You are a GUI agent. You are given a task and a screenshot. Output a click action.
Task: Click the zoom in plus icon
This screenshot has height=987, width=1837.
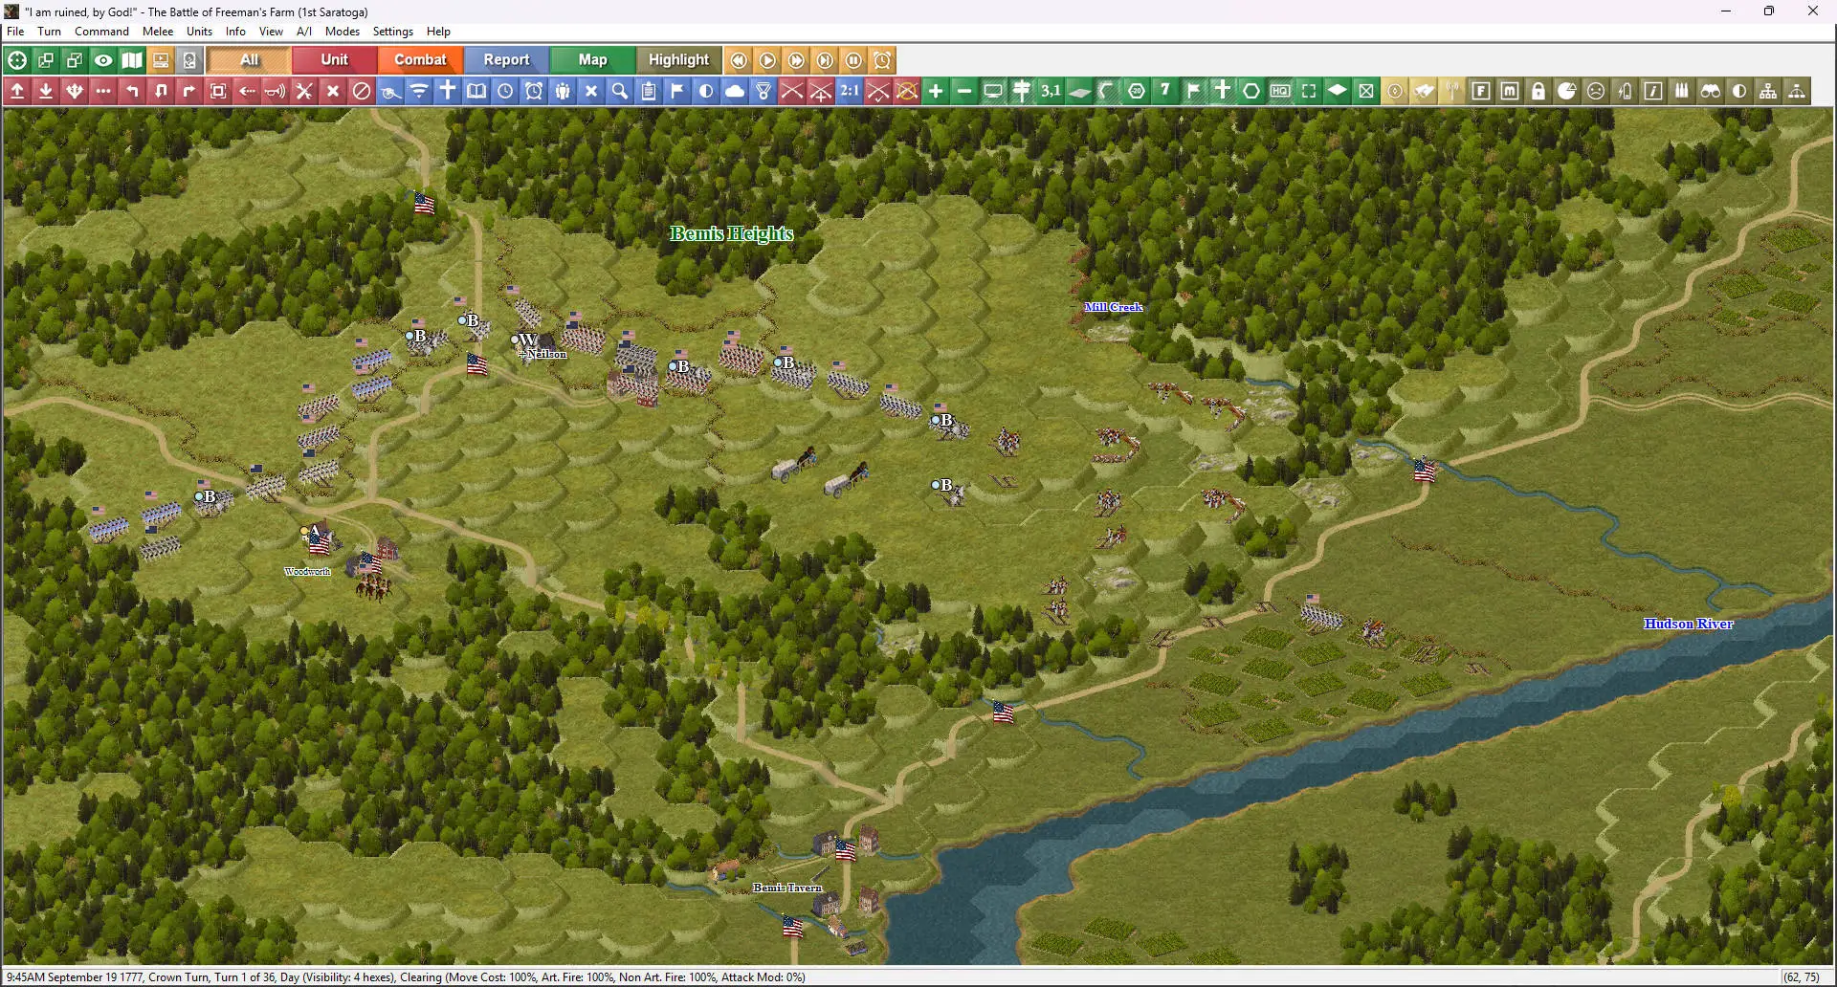click(936, 91)
